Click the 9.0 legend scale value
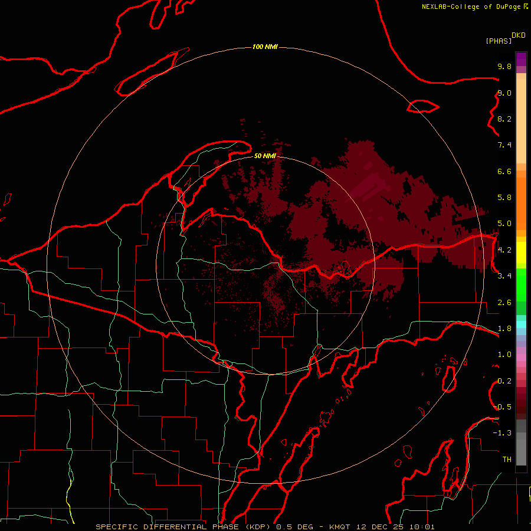 point(504,93)
